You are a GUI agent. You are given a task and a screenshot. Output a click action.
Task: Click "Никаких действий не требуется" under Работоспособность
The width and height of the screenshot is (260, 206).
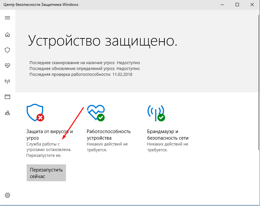107,147
